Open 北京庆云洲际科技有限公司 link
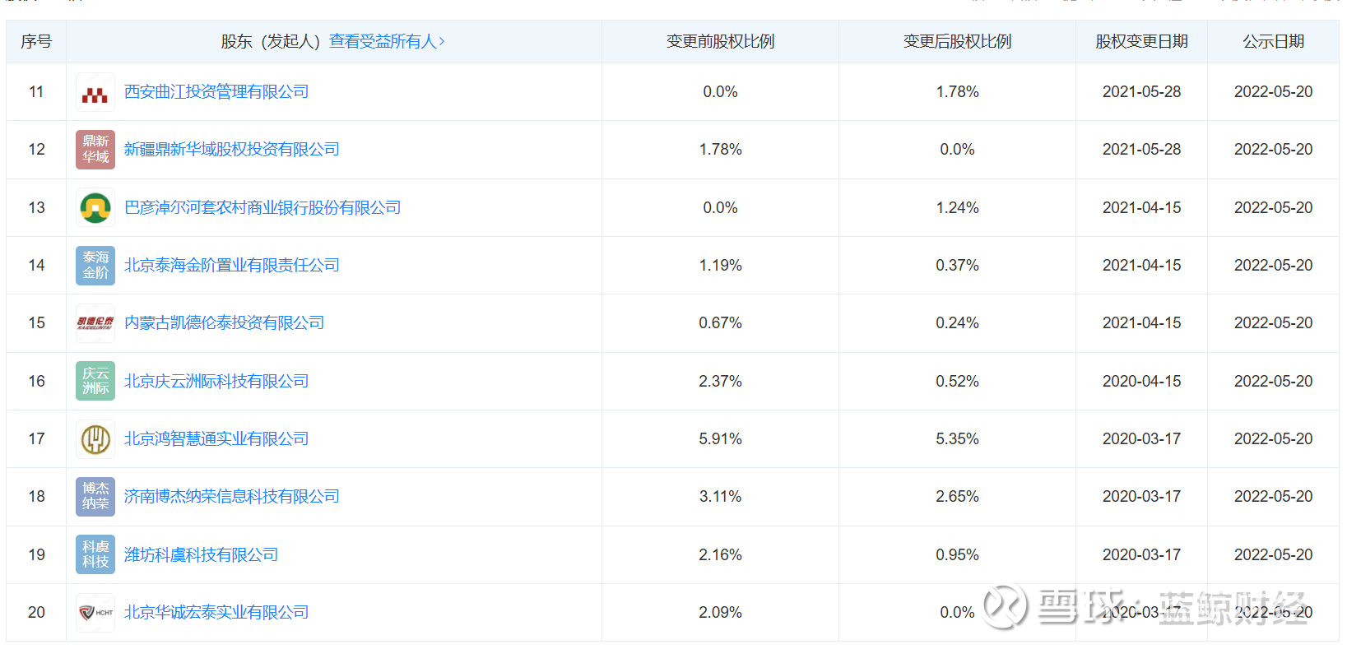The height and width of the screenshot is (649, 1347). point(216,381)
